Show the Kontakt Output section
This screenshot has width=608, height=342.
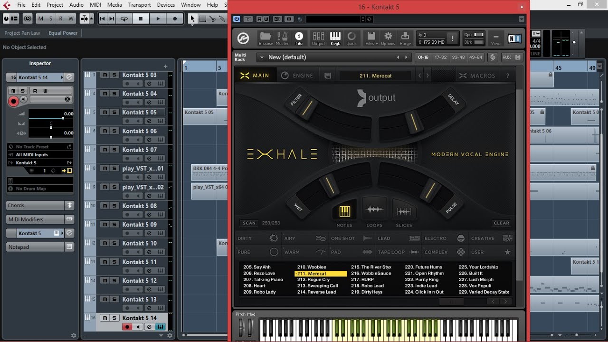tap(318, 38)
